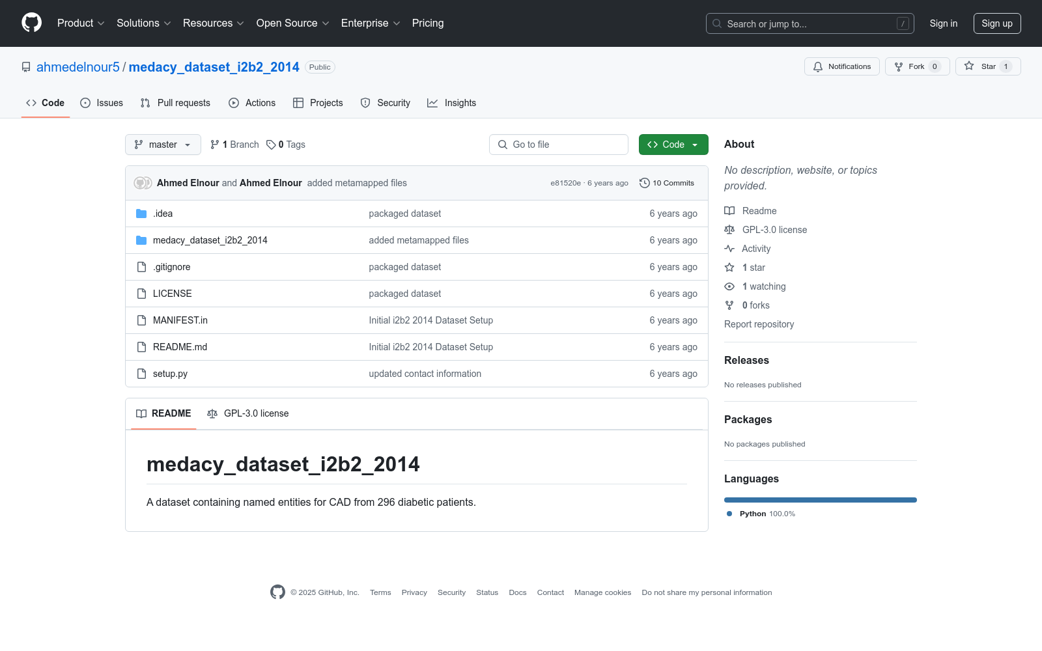The width and height of the screenshot is (1042, 651).
Task: Click Sign in
Action: (x=944, y=23)
